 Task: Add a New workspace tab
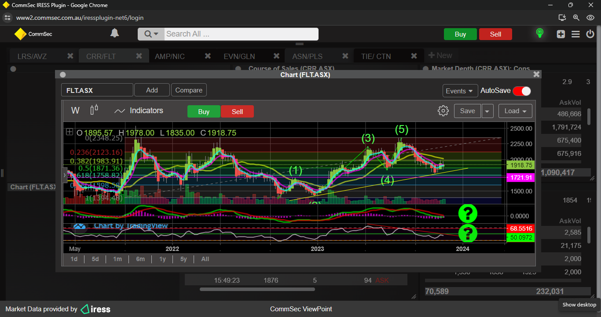(440, 55)
